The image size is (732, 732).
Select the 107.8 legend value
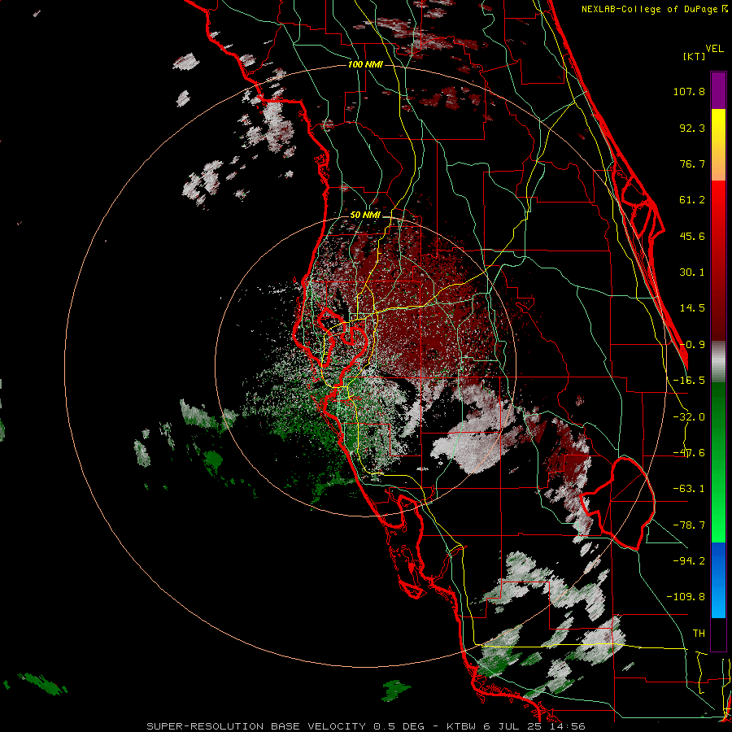pyautogui.click(x=689, y=91)
